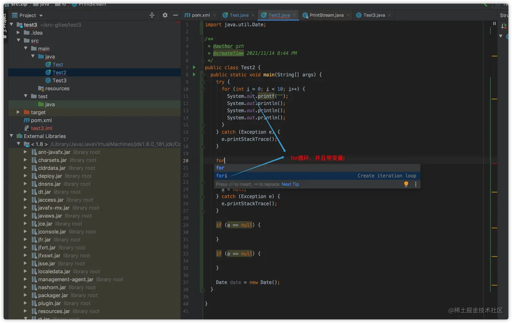This screenshot has width=512, height=323.
Task: Expand charsets.jar library
Action: (25, 160)
